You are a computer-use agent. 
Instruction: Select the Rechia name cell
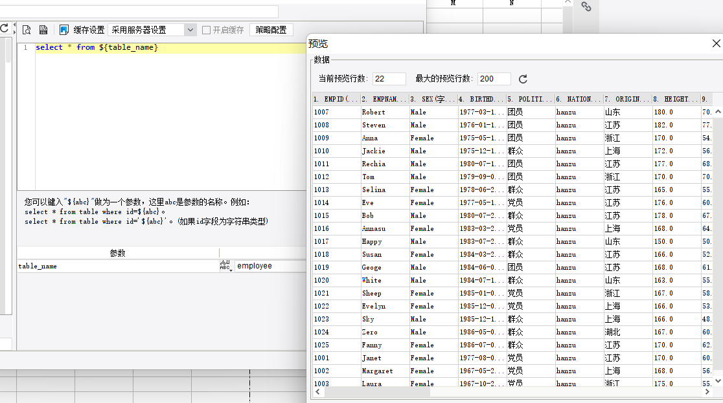(385, 164)
